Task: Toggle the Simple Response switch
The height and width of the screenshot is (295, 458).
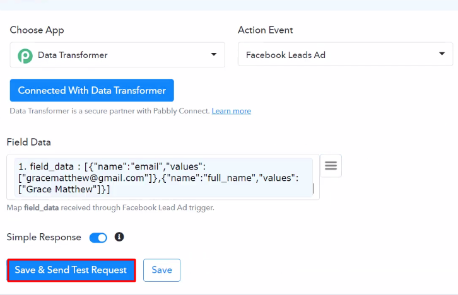Action: [98, 238]
